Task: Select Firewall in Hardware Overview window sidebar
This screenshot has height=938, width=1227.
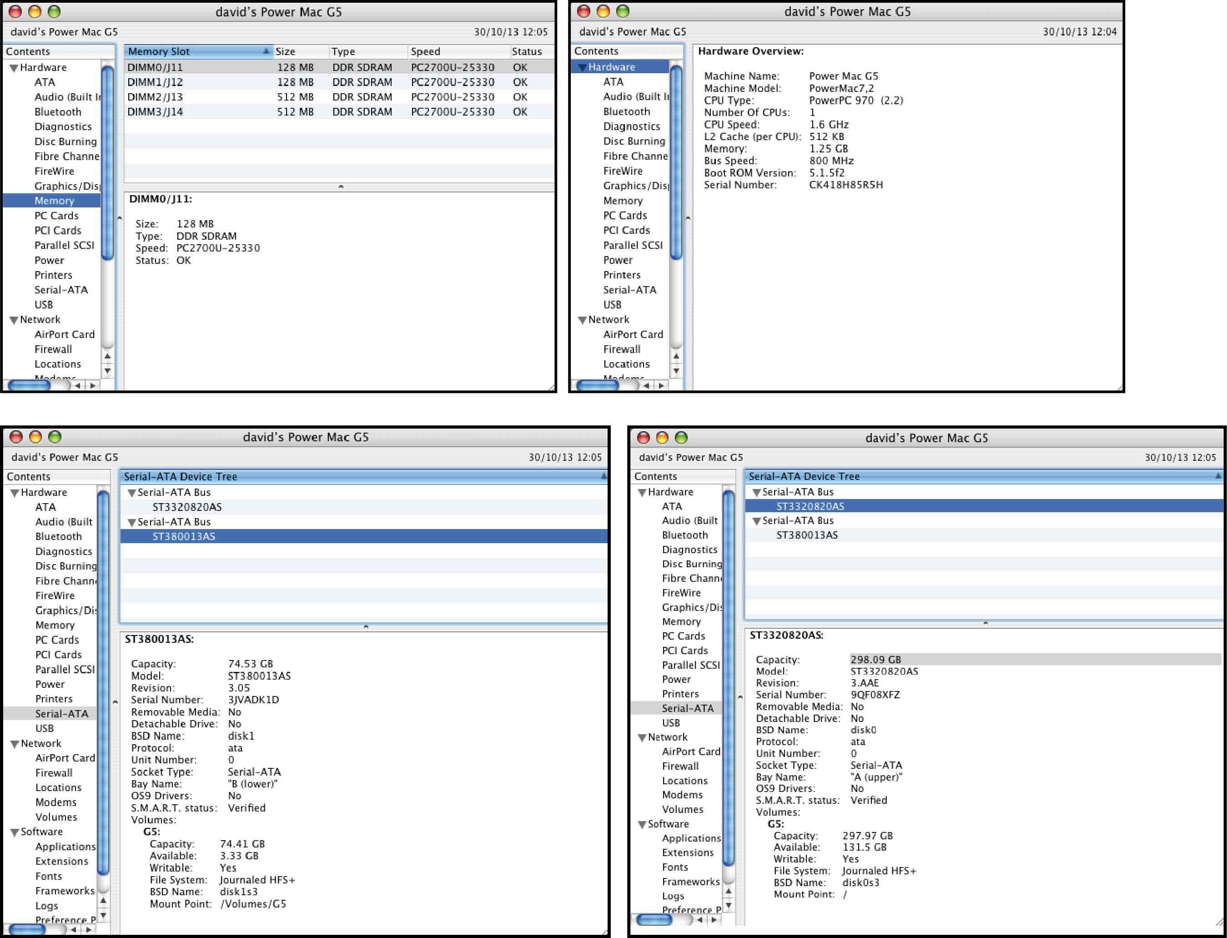Action: 621,349
